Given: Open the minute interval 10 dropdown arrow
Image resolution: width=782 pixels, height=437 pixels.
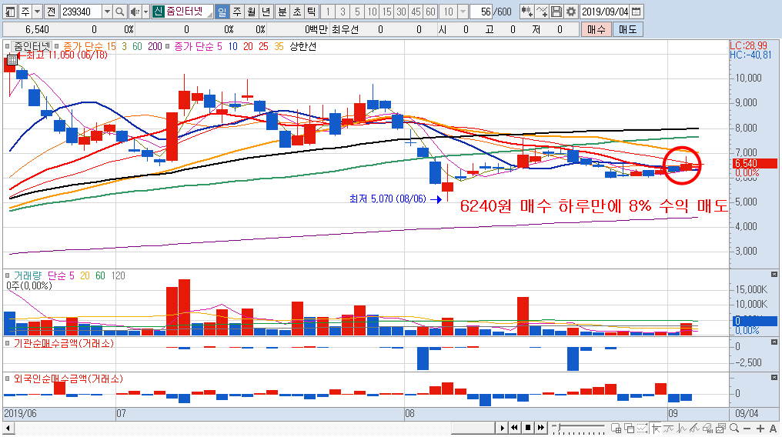Looking at the screenshot, I should pyautogui.click(x=463, y=12).
